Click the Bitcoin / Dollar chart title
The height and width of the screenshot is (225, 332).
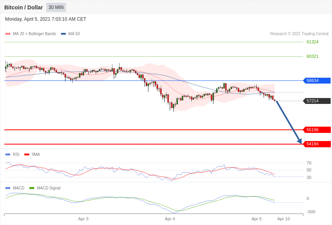(23, 7)
